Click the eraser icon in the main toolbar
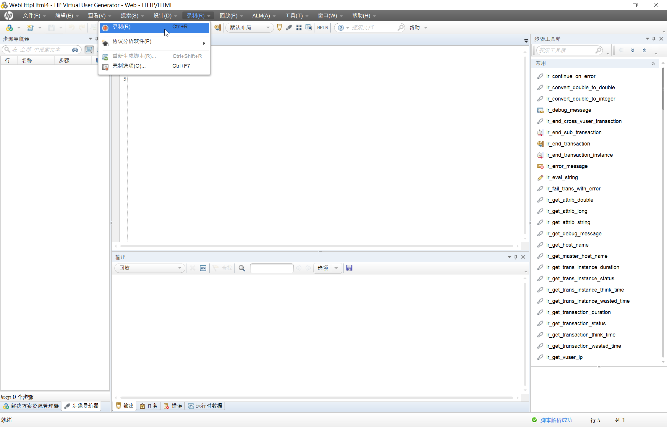The width and height of the screenshot is (667, 427). tap(289, 28)
